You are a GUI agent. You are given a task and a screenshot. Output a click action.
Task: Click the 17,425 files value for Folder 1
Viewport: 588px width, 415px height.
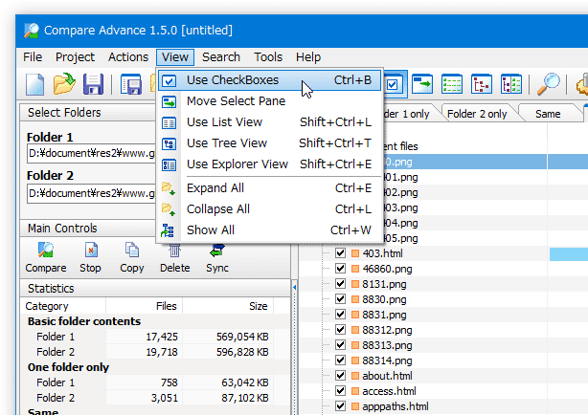[162, 337]
